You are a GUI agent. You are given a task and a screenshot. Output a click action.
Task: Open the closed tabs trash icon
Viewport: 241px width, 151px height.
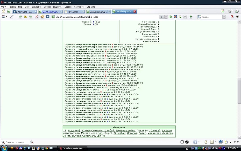coord(230,11)
